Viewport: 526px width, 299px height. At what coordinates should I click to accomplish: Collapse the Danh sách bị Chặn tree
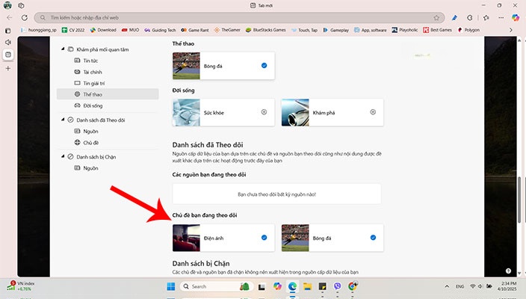pos(63,156)
